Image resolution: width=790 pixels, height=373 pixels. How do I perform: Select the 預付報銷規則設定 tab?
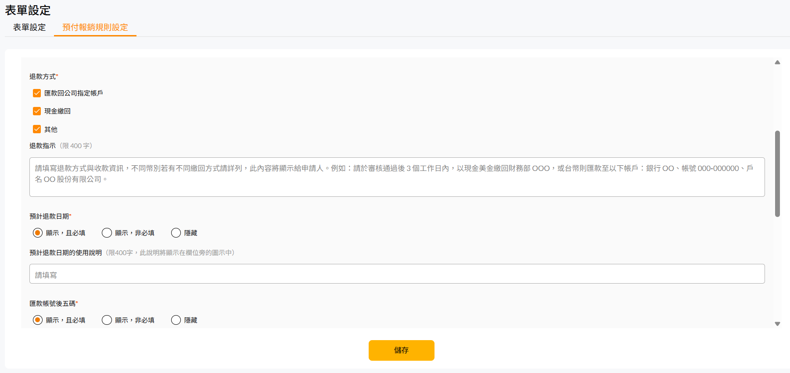coord(95,27)
